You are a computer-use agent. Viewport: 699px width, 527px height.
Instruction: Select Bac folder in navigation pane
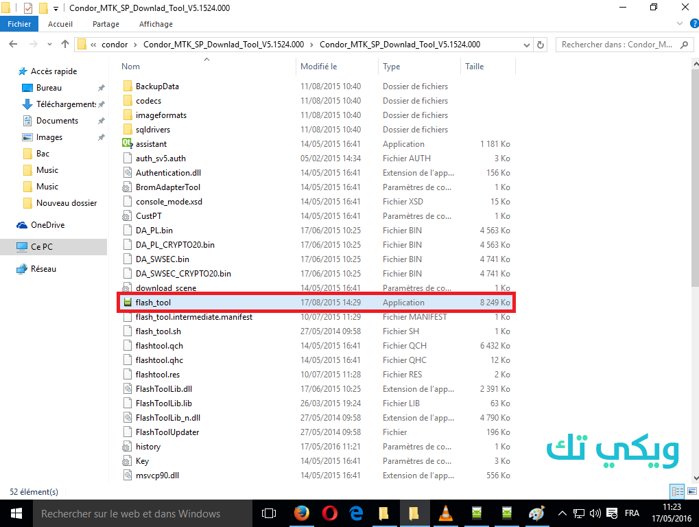(x=43, y=154)
